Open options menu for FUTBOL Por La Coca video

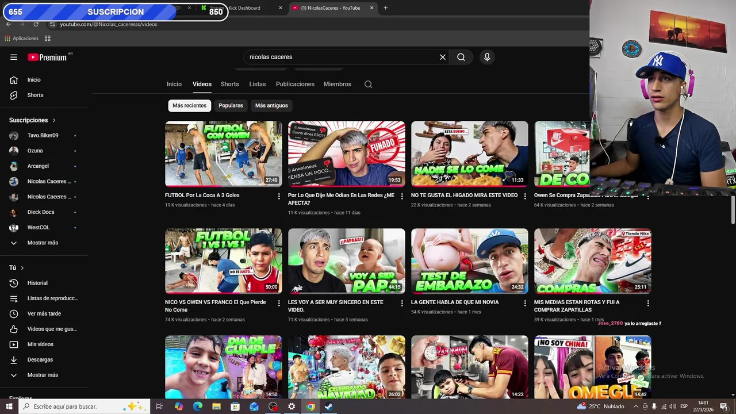coord(279,196)
